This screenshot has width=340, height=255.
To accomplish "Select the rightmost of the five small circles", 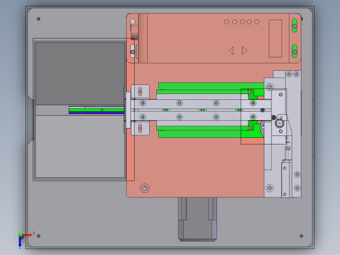I will click(257, 22).
